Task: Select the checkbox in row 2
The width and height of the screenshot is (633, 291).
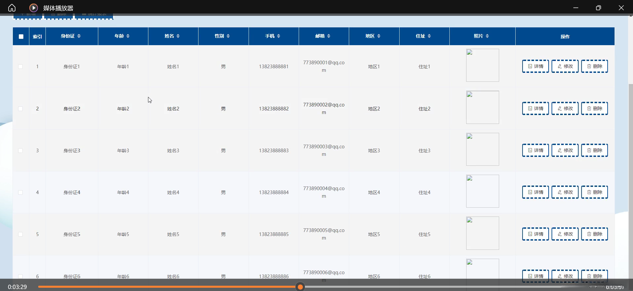Action: (20, 109)
